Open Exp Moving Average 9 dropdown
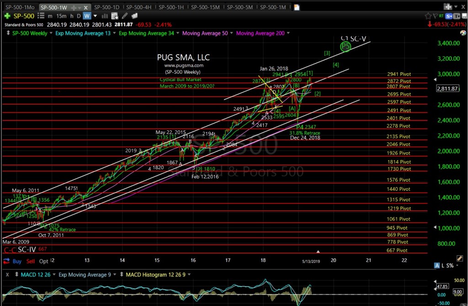The image size is (468, 306). (115, 274)
